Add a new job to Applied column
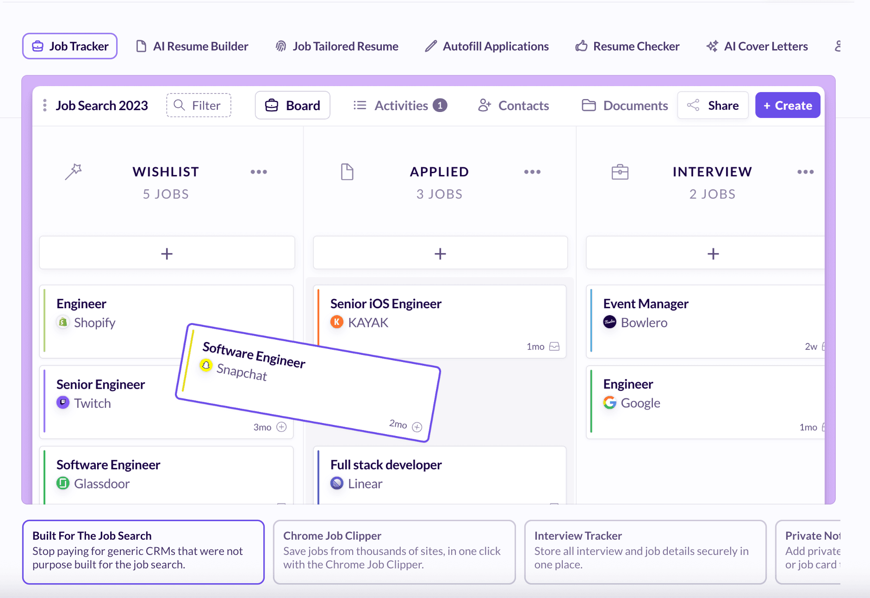 pyautogui.click(x=440, y=253)
